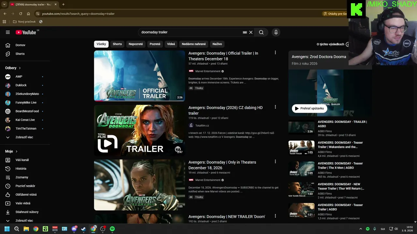The height and width of the screenshot is (234, 417).
Task: Play the CZ dabing trailer thumbnail
Action: pyautogui.click(x=139, y=130)
